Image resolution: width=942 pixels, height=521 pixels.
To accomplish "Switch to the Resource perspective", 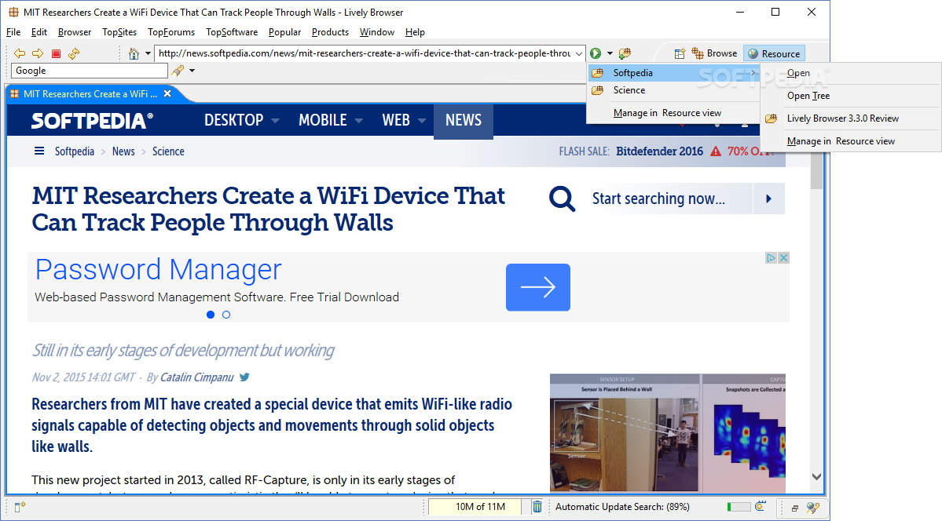I will (x=774, y=53).
